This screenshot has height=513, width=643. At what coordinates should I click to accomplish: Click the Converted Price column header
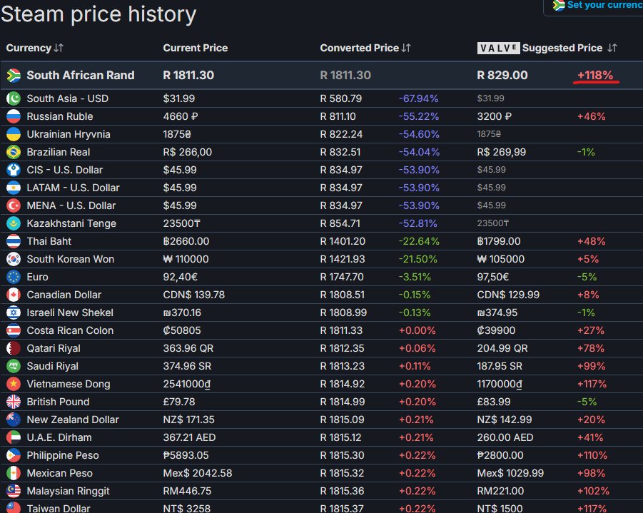pyautogui.click(x=359, y=48)
